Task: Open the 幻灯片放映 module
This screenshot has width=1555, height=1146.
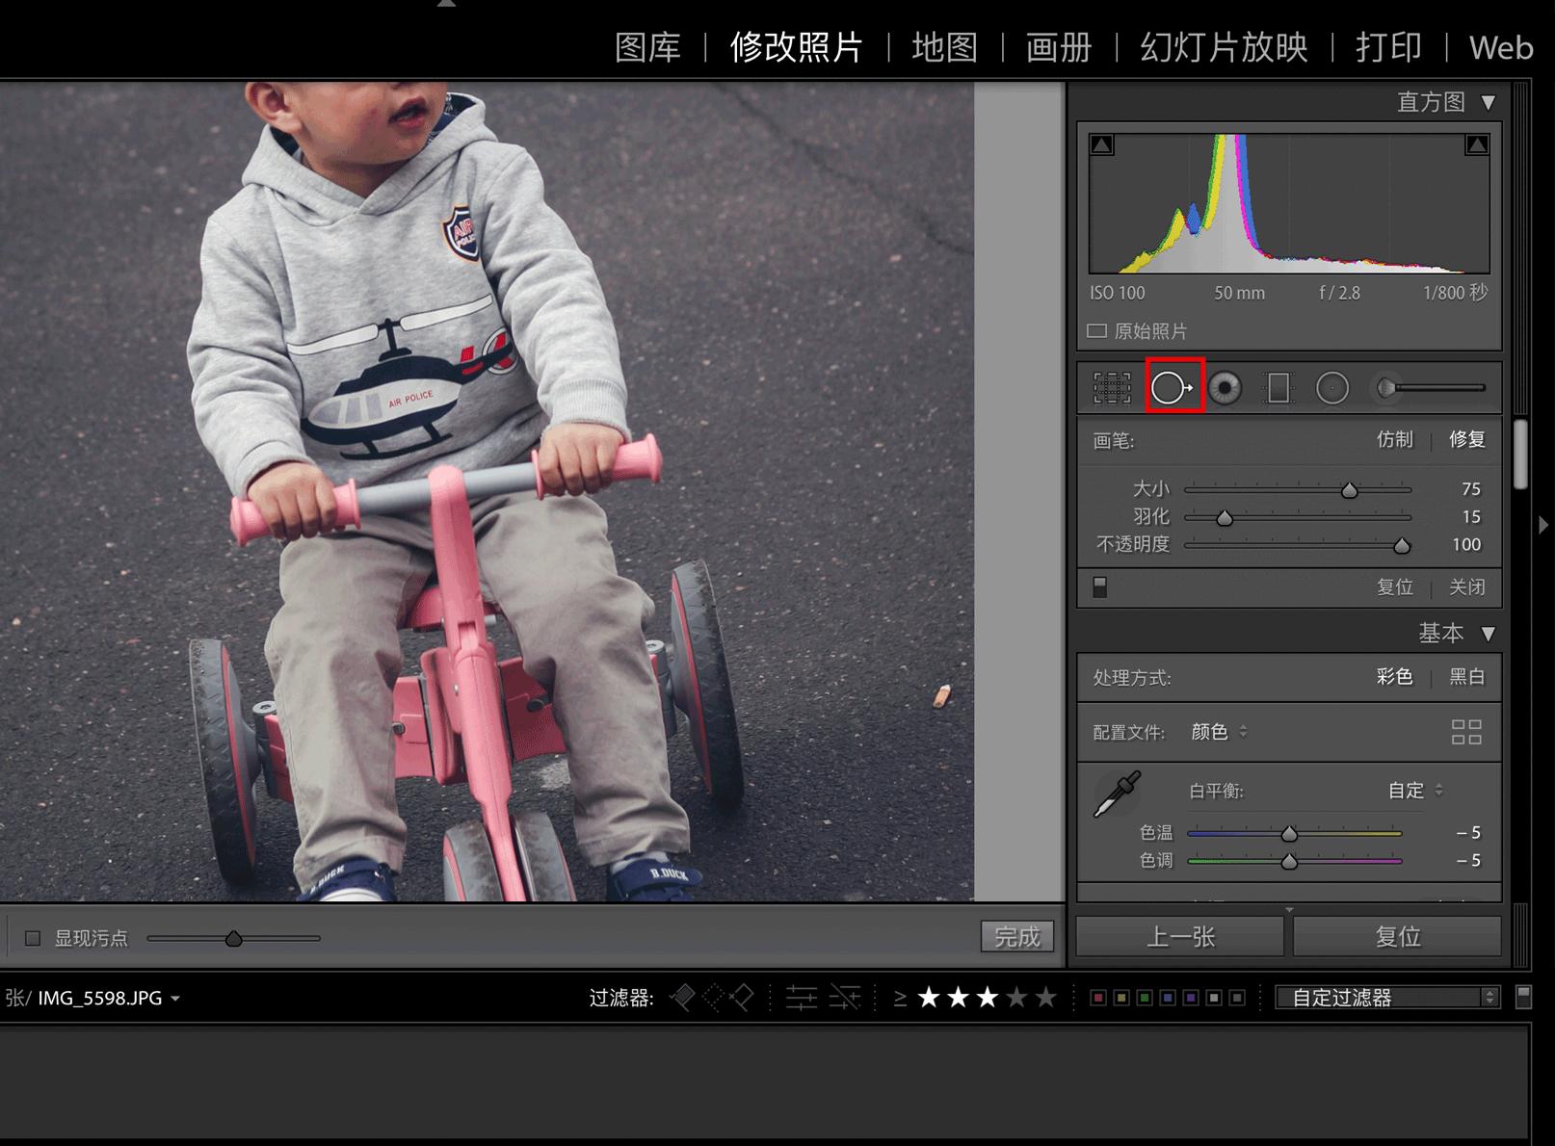Action: (1224, 47)
